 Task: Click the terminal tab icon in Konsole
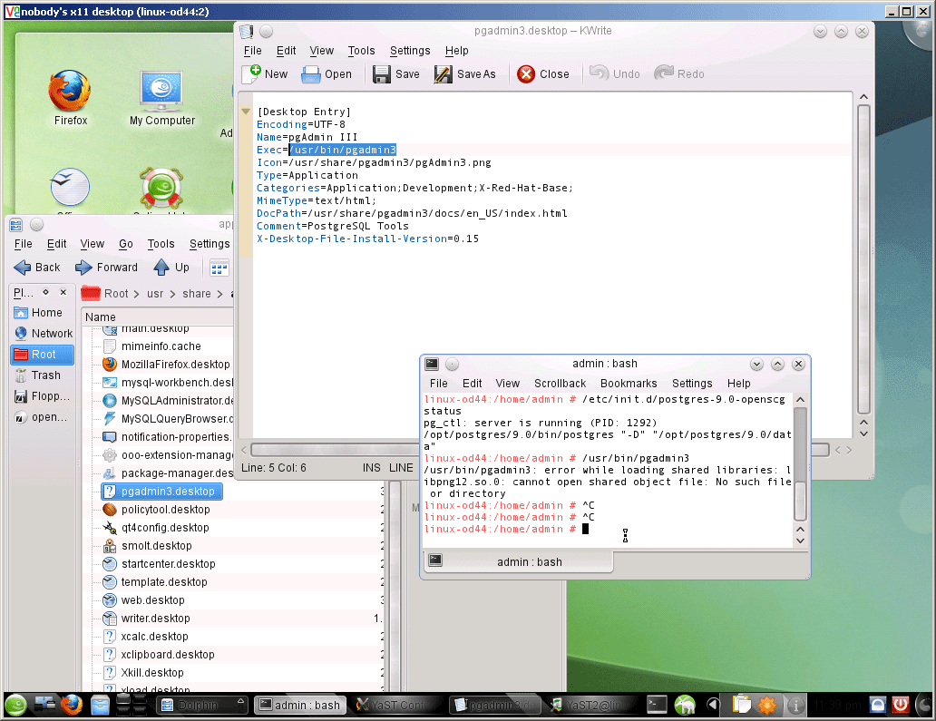point(435,560)
